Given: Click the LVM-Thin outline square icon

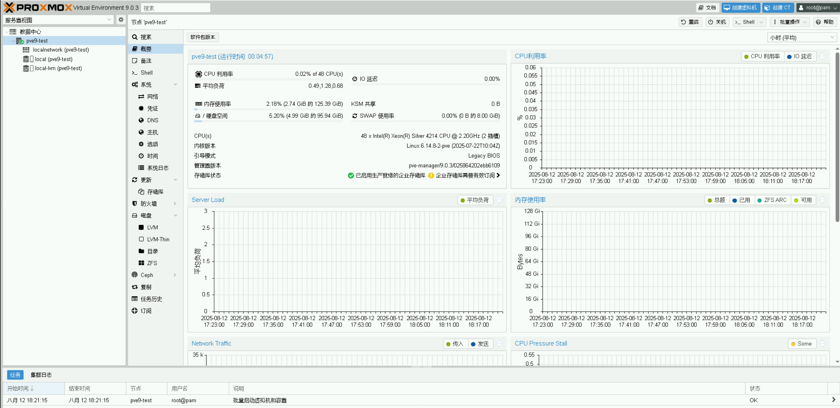Looking at the screenshot, I should point(141,239).
